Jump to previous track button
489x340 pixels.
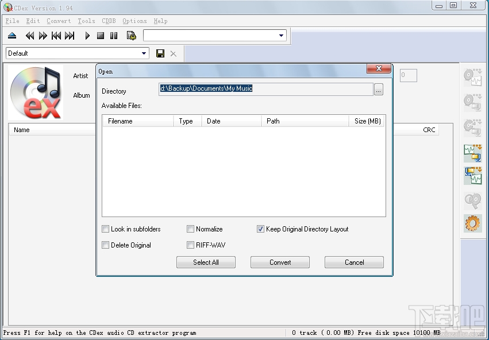click(56, 36)
